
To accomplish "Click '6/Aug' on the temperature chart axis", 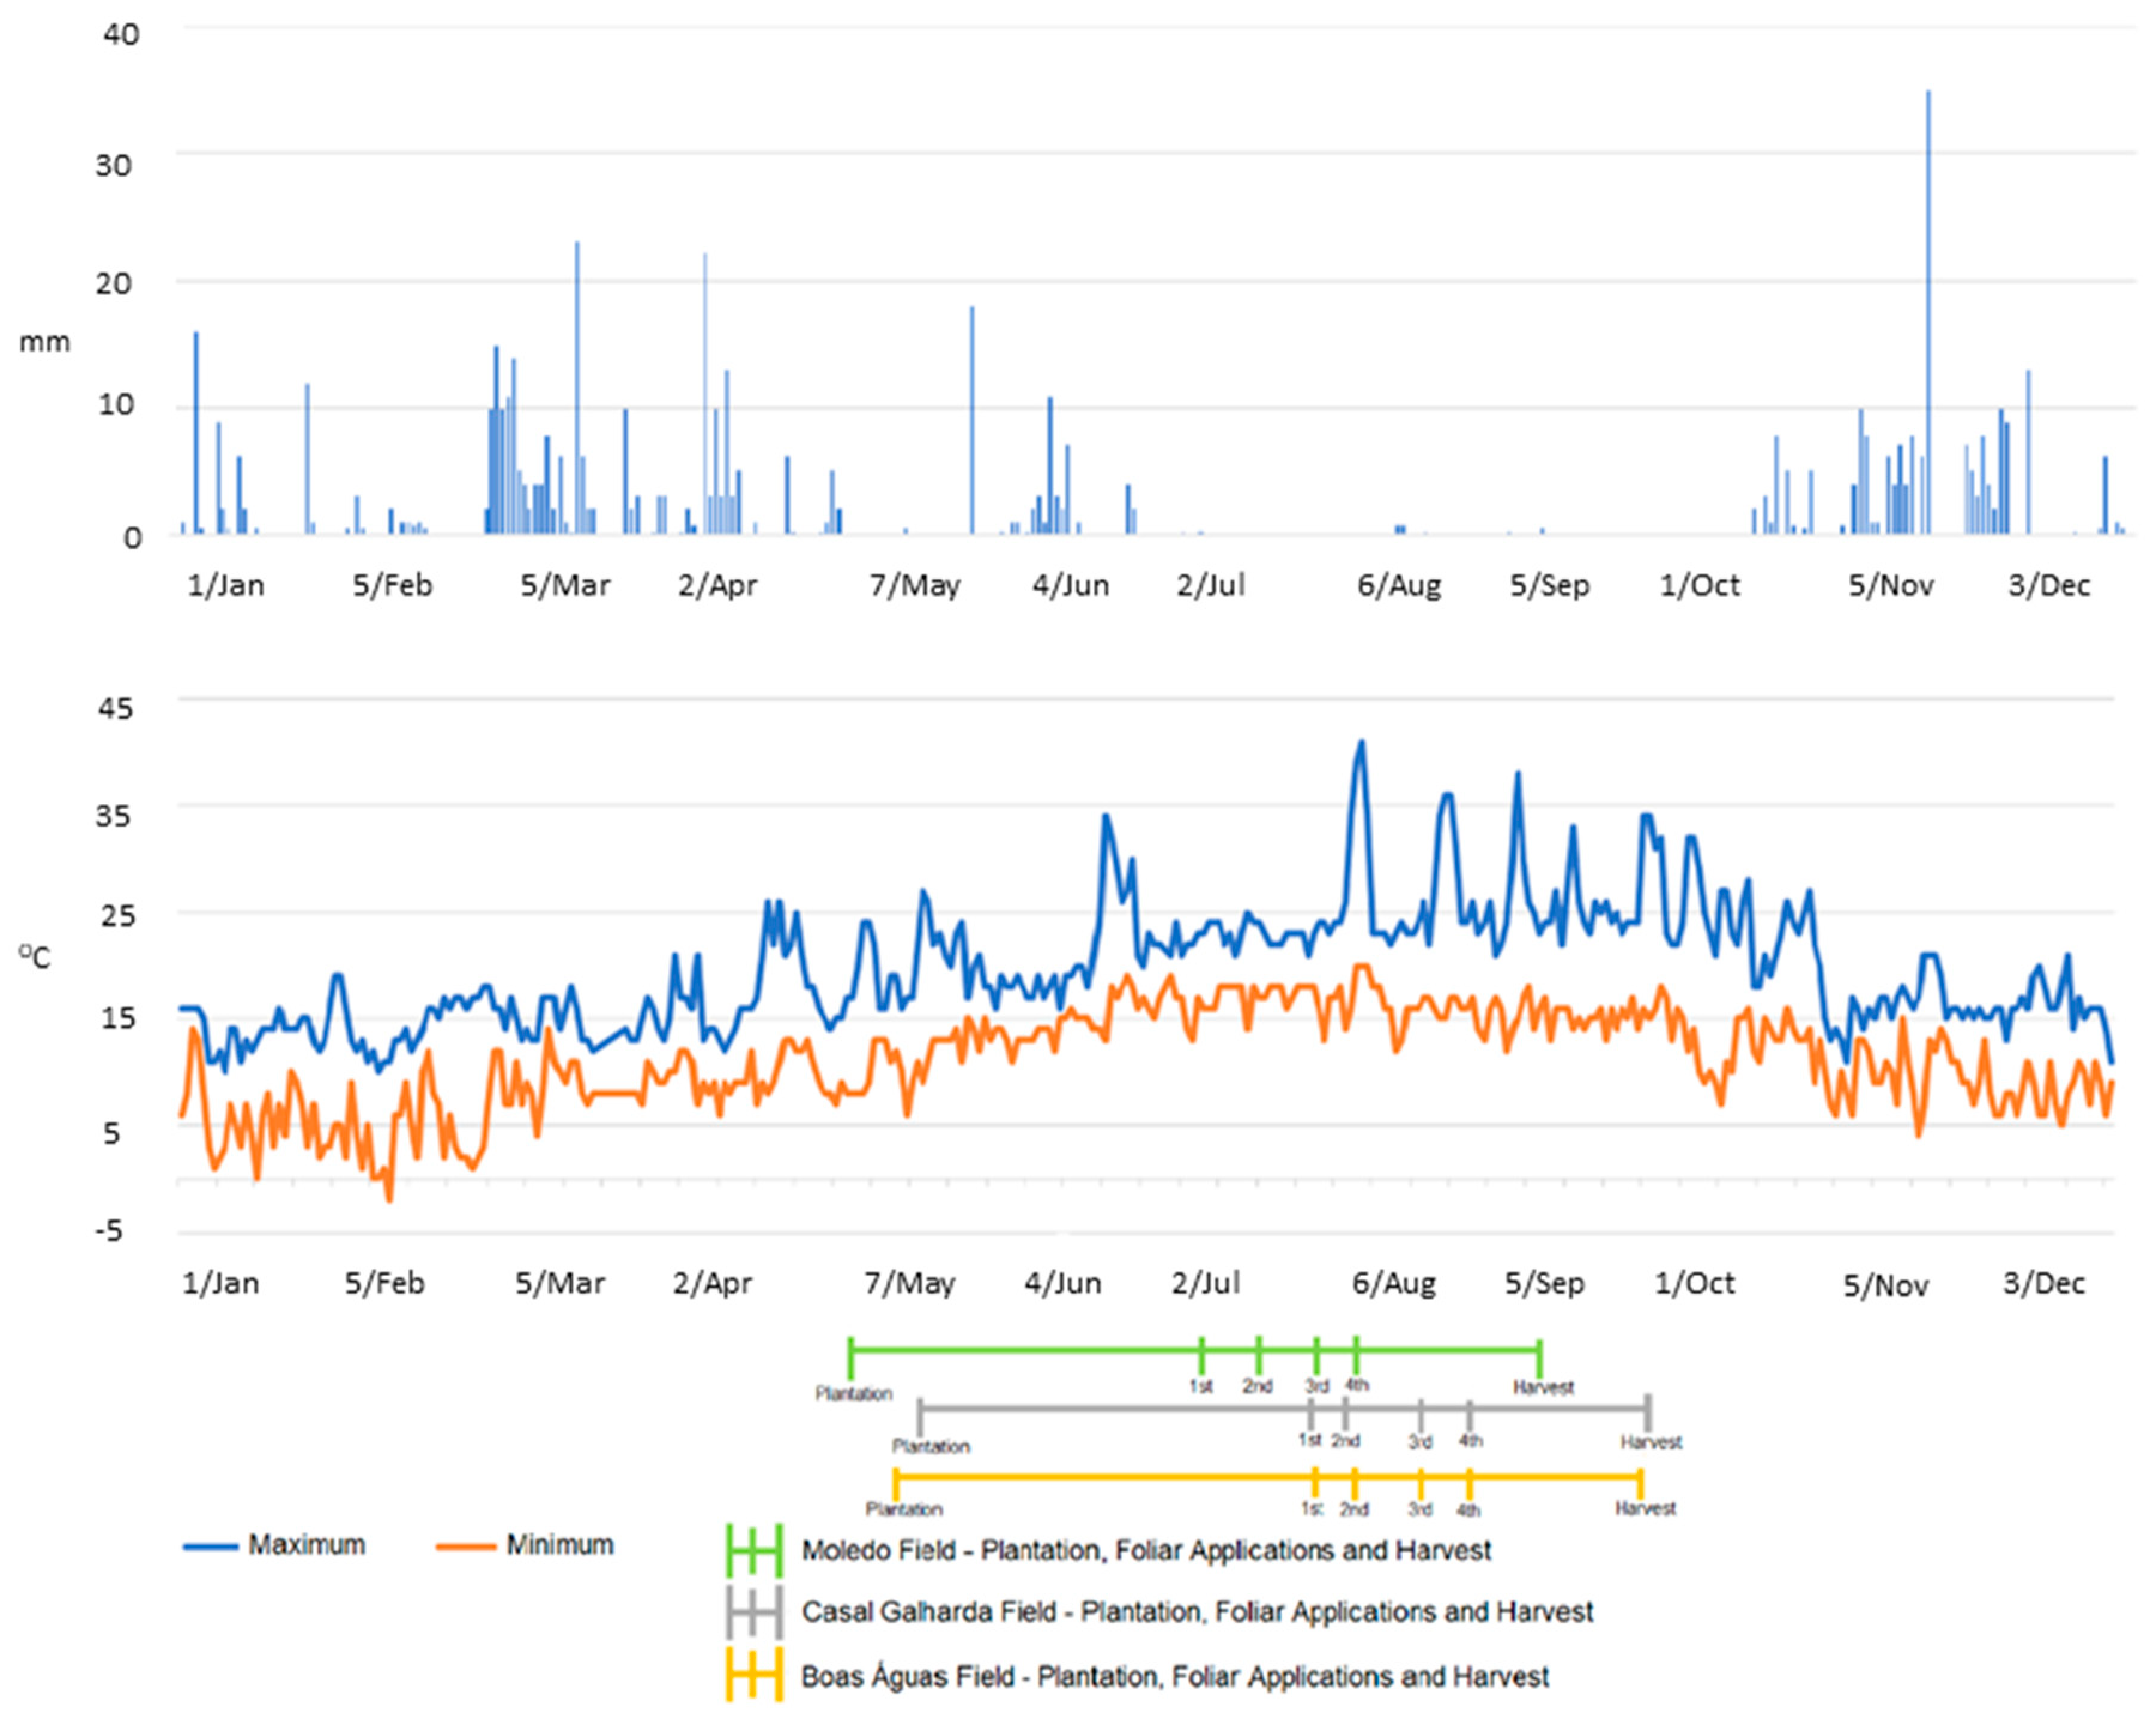I will tap(1394, 1283).
